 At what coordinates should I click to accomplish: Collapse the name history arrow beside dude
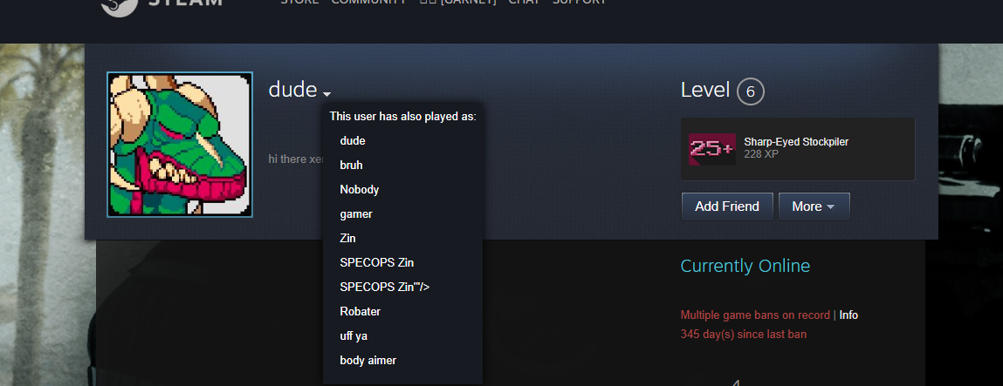(326, 94)
